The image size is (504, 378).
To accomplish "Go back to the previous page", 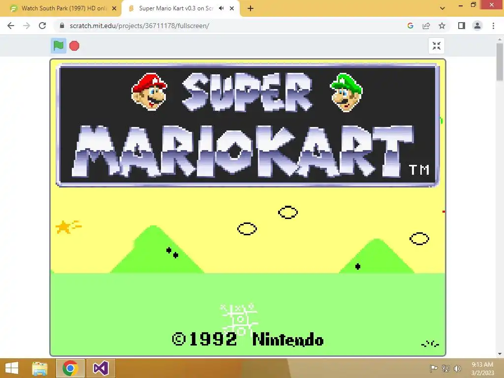I will [x=11, y=26].
